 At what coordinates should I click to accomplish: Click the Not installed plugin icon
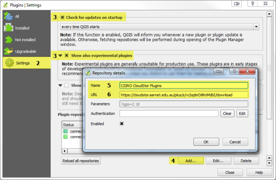(9, 40)
